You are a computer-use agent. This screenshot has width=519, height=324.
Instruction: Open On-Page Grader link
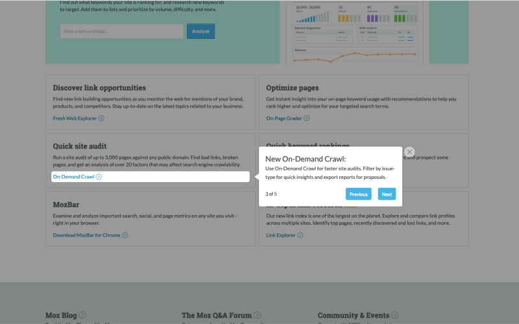coord(284,118)
